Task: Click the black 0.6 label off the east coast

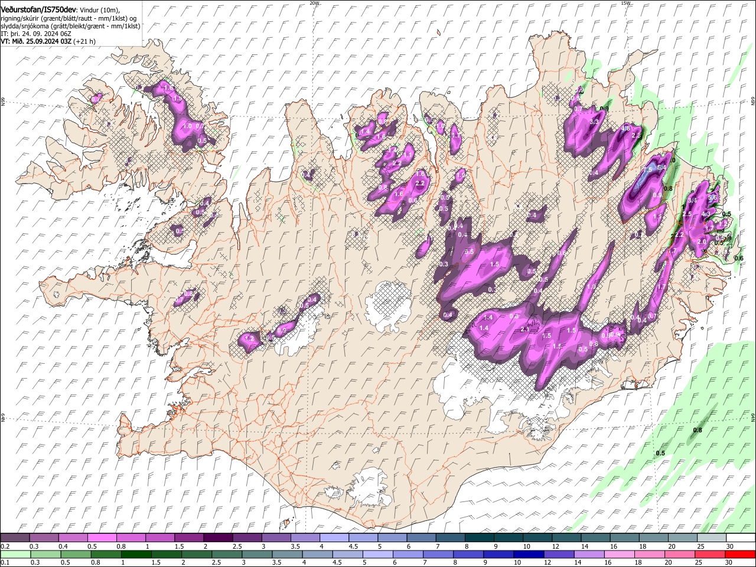Action: [x=738, y=258]
